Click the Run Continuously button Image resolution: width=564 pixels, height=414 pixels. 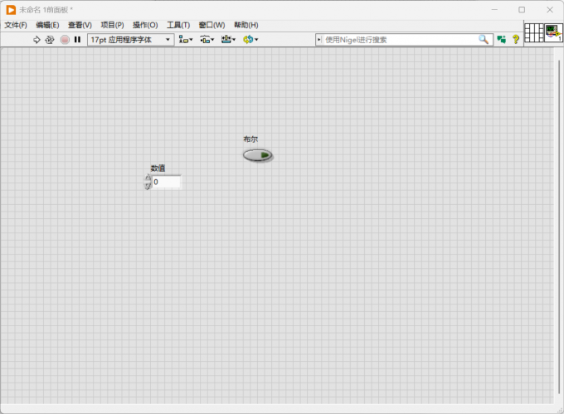(x=50, y=40)
